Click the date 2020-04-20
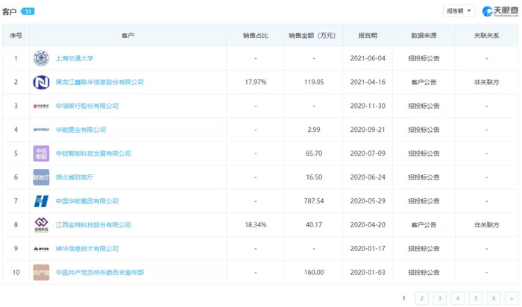Viewport: 522px width, 307px height. coord(368,225)
